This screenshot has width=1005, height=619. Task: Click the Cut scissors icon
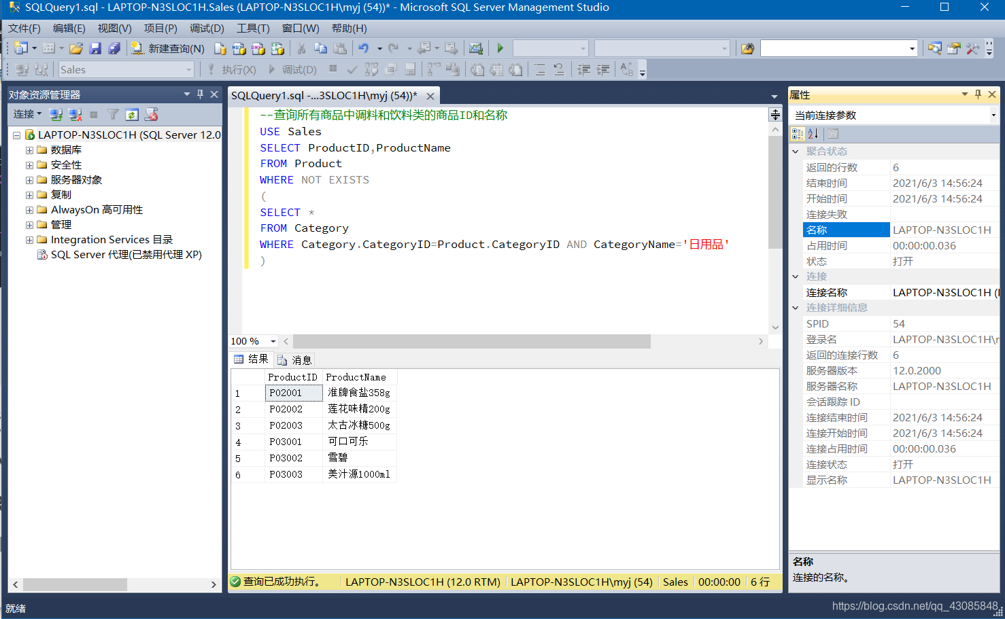[301, 48]
